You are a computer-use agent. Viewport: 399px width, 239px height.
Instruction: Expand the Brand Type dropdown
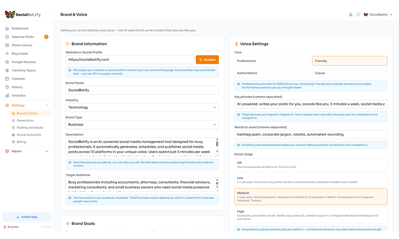pyautogui.click(x=142, y=125)
